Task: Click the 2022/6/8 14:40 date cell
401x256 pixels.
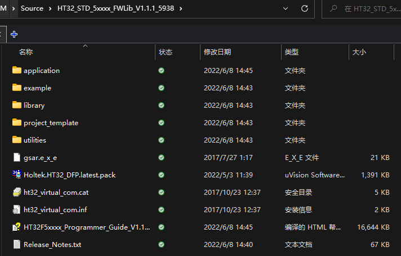Action: pos(228,245)
